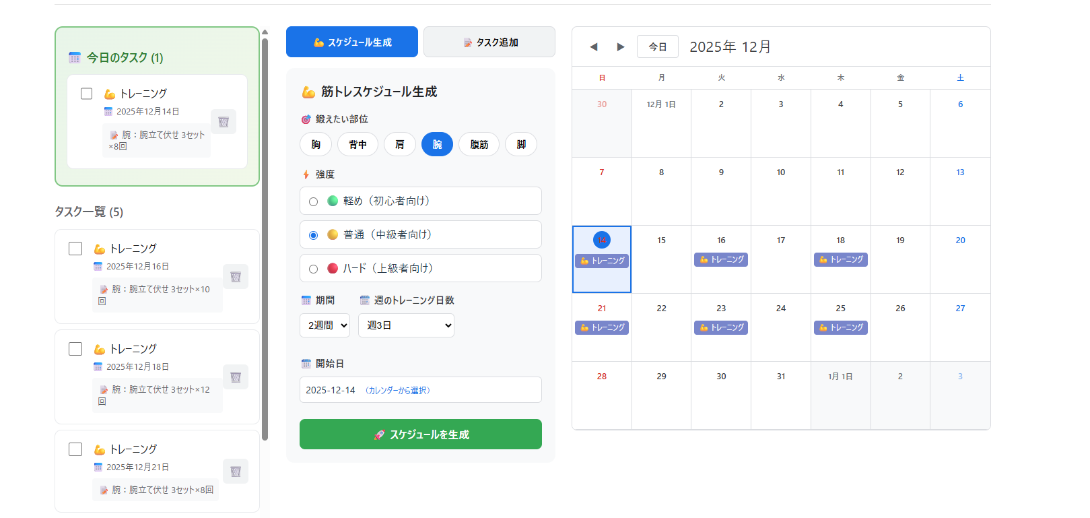Switch to the スケジュール生成 tab

pyautogui.click(x=352, y=42)
